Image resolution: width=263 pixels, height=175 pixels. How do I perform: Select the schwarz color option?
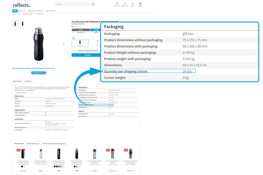pos(80,43)
